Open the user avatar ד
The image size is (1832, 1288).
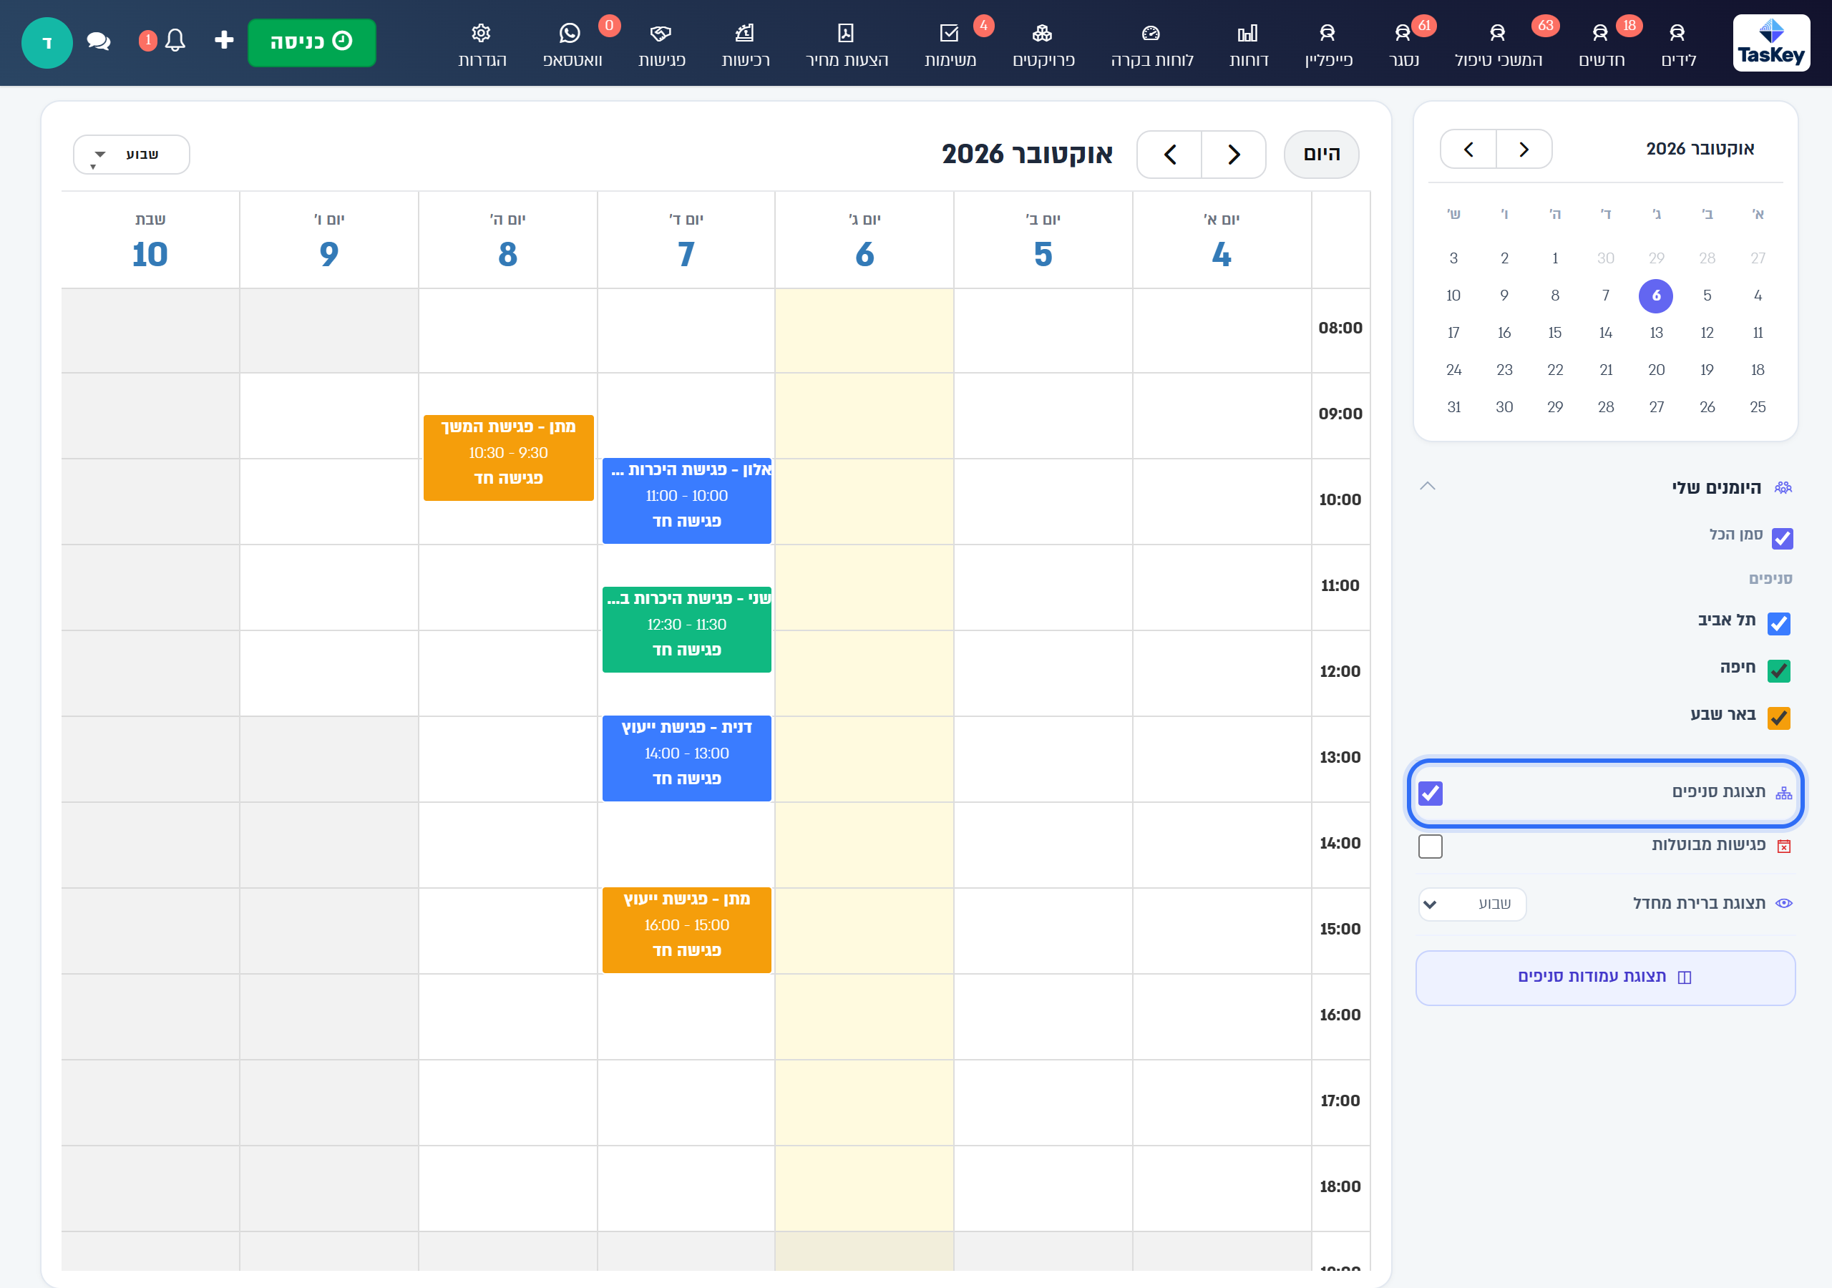coord(47,43)
